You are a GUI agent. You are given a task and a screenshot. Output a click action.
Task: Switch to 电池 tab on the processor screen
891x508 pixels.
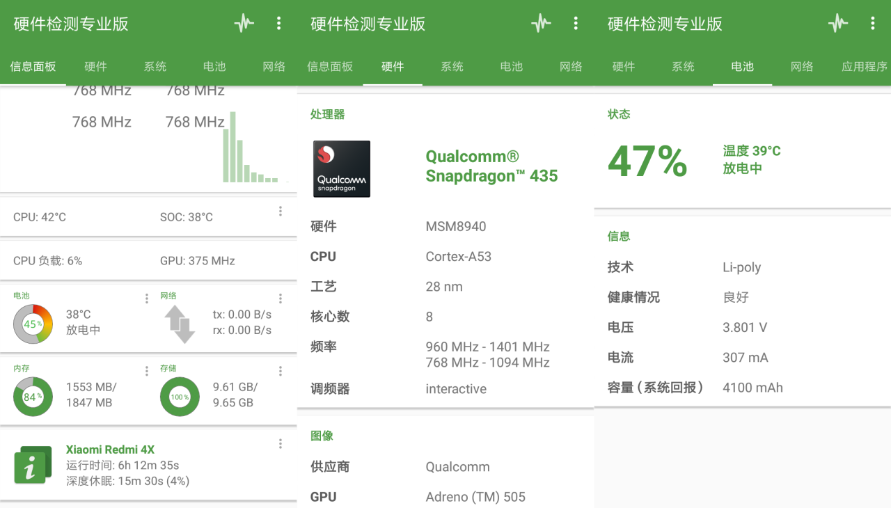pyautogui.click(x=512, y=67)
